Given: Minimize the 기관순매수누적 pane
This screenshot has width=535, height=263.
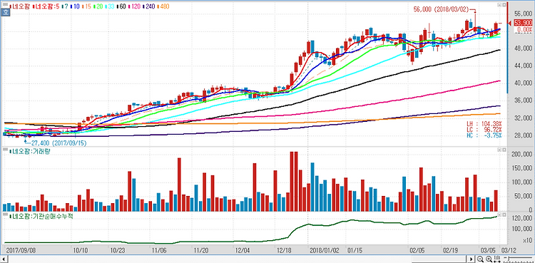Looking at the screenshot, I should tap(499, 215).
